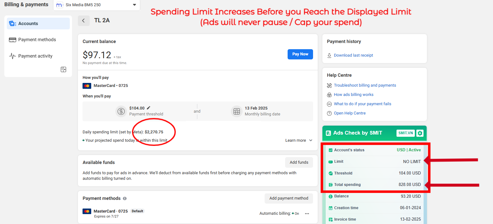
Task: Open What to do if your payment fails
Action: coord(362,104)
